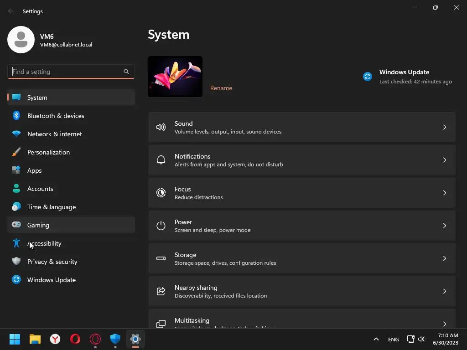Click the System monitor icon in sidebar
Image resolution: width=467 pixels, height=350 pixels.
tap(16, 98)
